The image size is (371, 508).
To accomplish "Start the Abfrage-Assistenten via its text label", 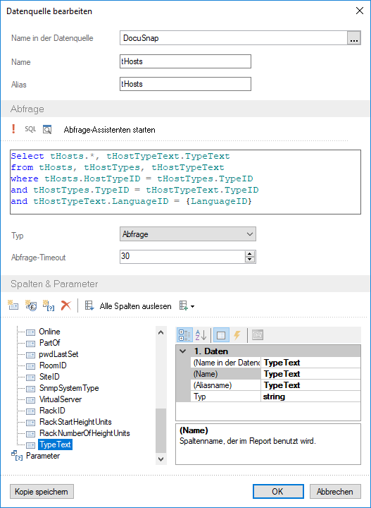I will click(109, 130).
